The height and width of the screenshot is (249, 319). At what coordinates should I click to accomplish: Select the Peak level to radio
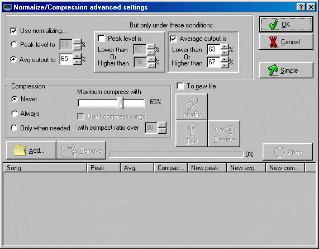14,44
